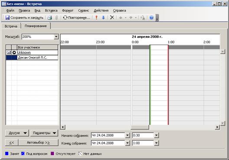Click the Отсутствует purple legend swatch
The width and height of the screenshot is (229, 160).
coord(52,153)
